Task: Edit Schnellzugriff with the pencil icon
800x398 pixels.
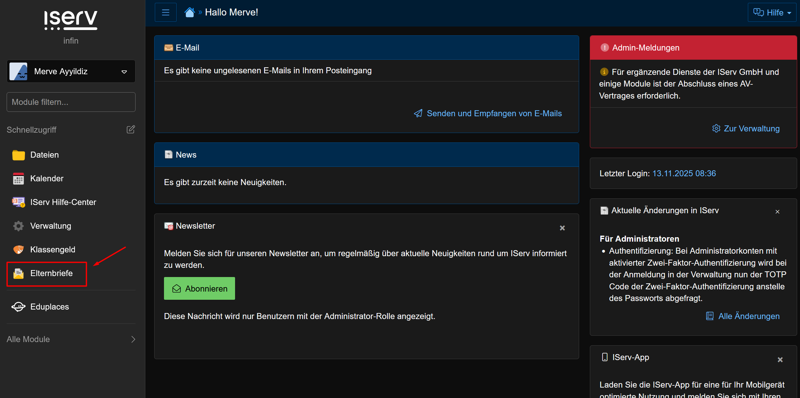Action: tap(130, 130)
